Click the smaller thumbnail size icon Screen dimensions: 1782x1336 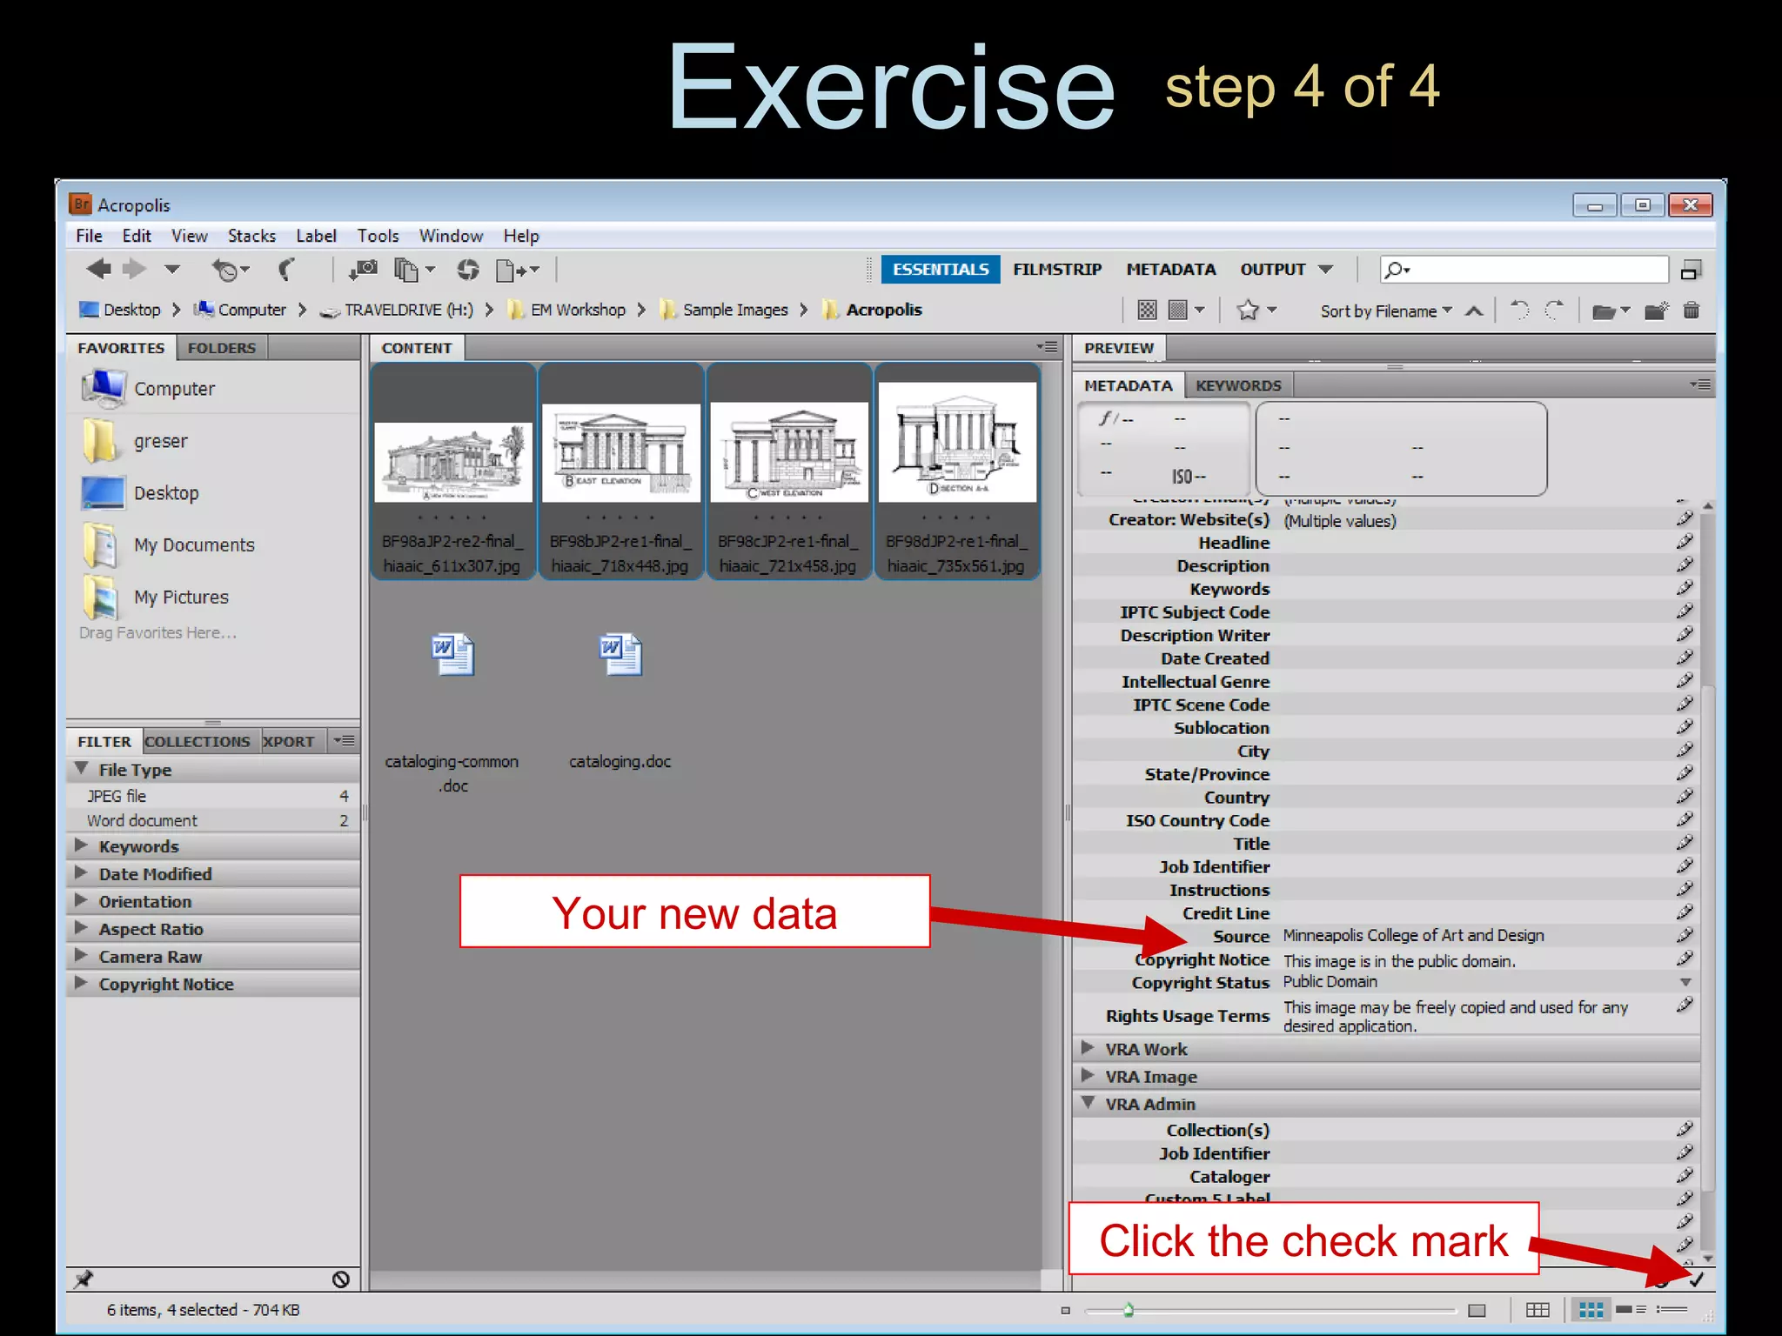pos(1065,1311)
